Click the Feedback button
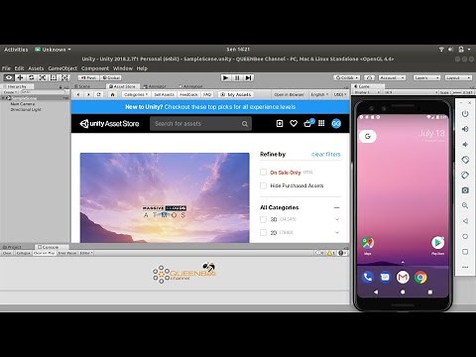This screenshot has width=476, height=357. 188,94
